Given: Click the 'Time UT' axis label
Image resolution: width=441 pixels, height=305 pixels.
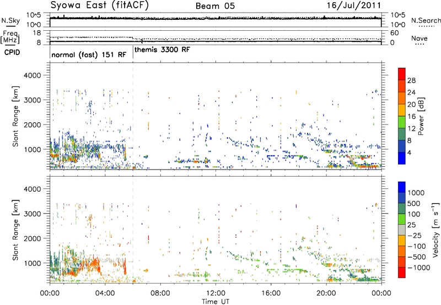Looking at the screenshot, I should (216, 301).
